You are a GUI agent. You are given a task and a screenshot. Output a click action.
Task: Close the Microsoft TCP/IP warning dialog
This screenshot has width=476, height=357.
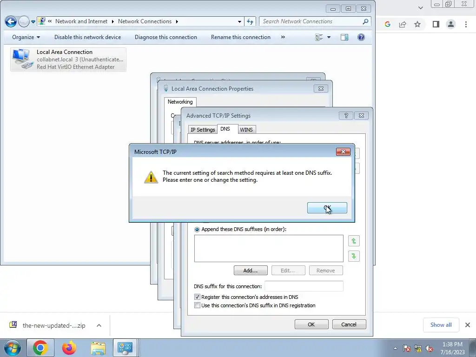click(343, 152)
